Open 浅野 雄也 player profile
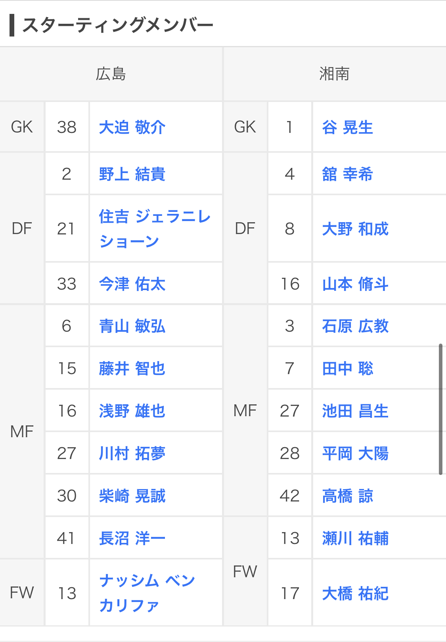The image size is (446, 642). click(x=132, y=411)
